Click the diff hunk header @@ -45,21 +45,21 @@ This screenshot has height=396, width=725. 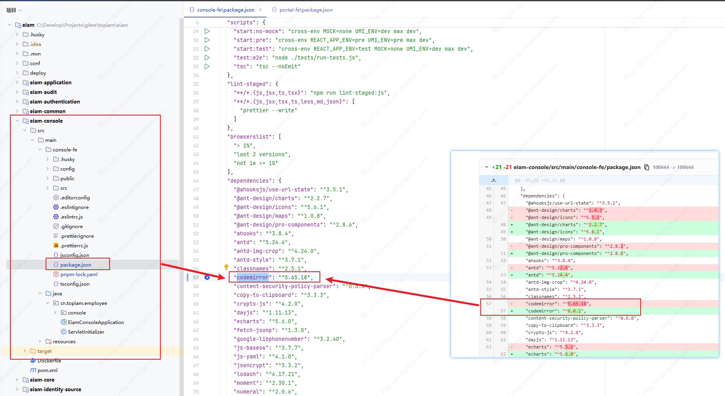pos(539,180)
